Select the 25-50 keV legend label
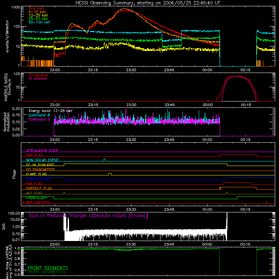Image resolution: width=279 pixels, height=279 pixels. click(38, 19)
